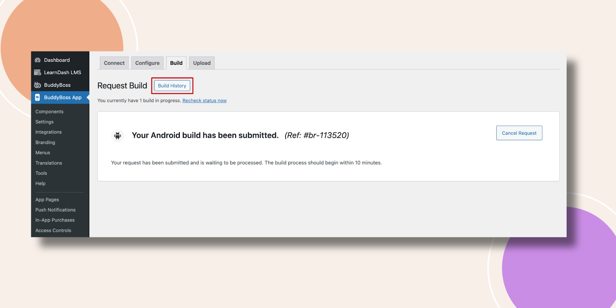Switch to the Connect tab

coord(114,63)
